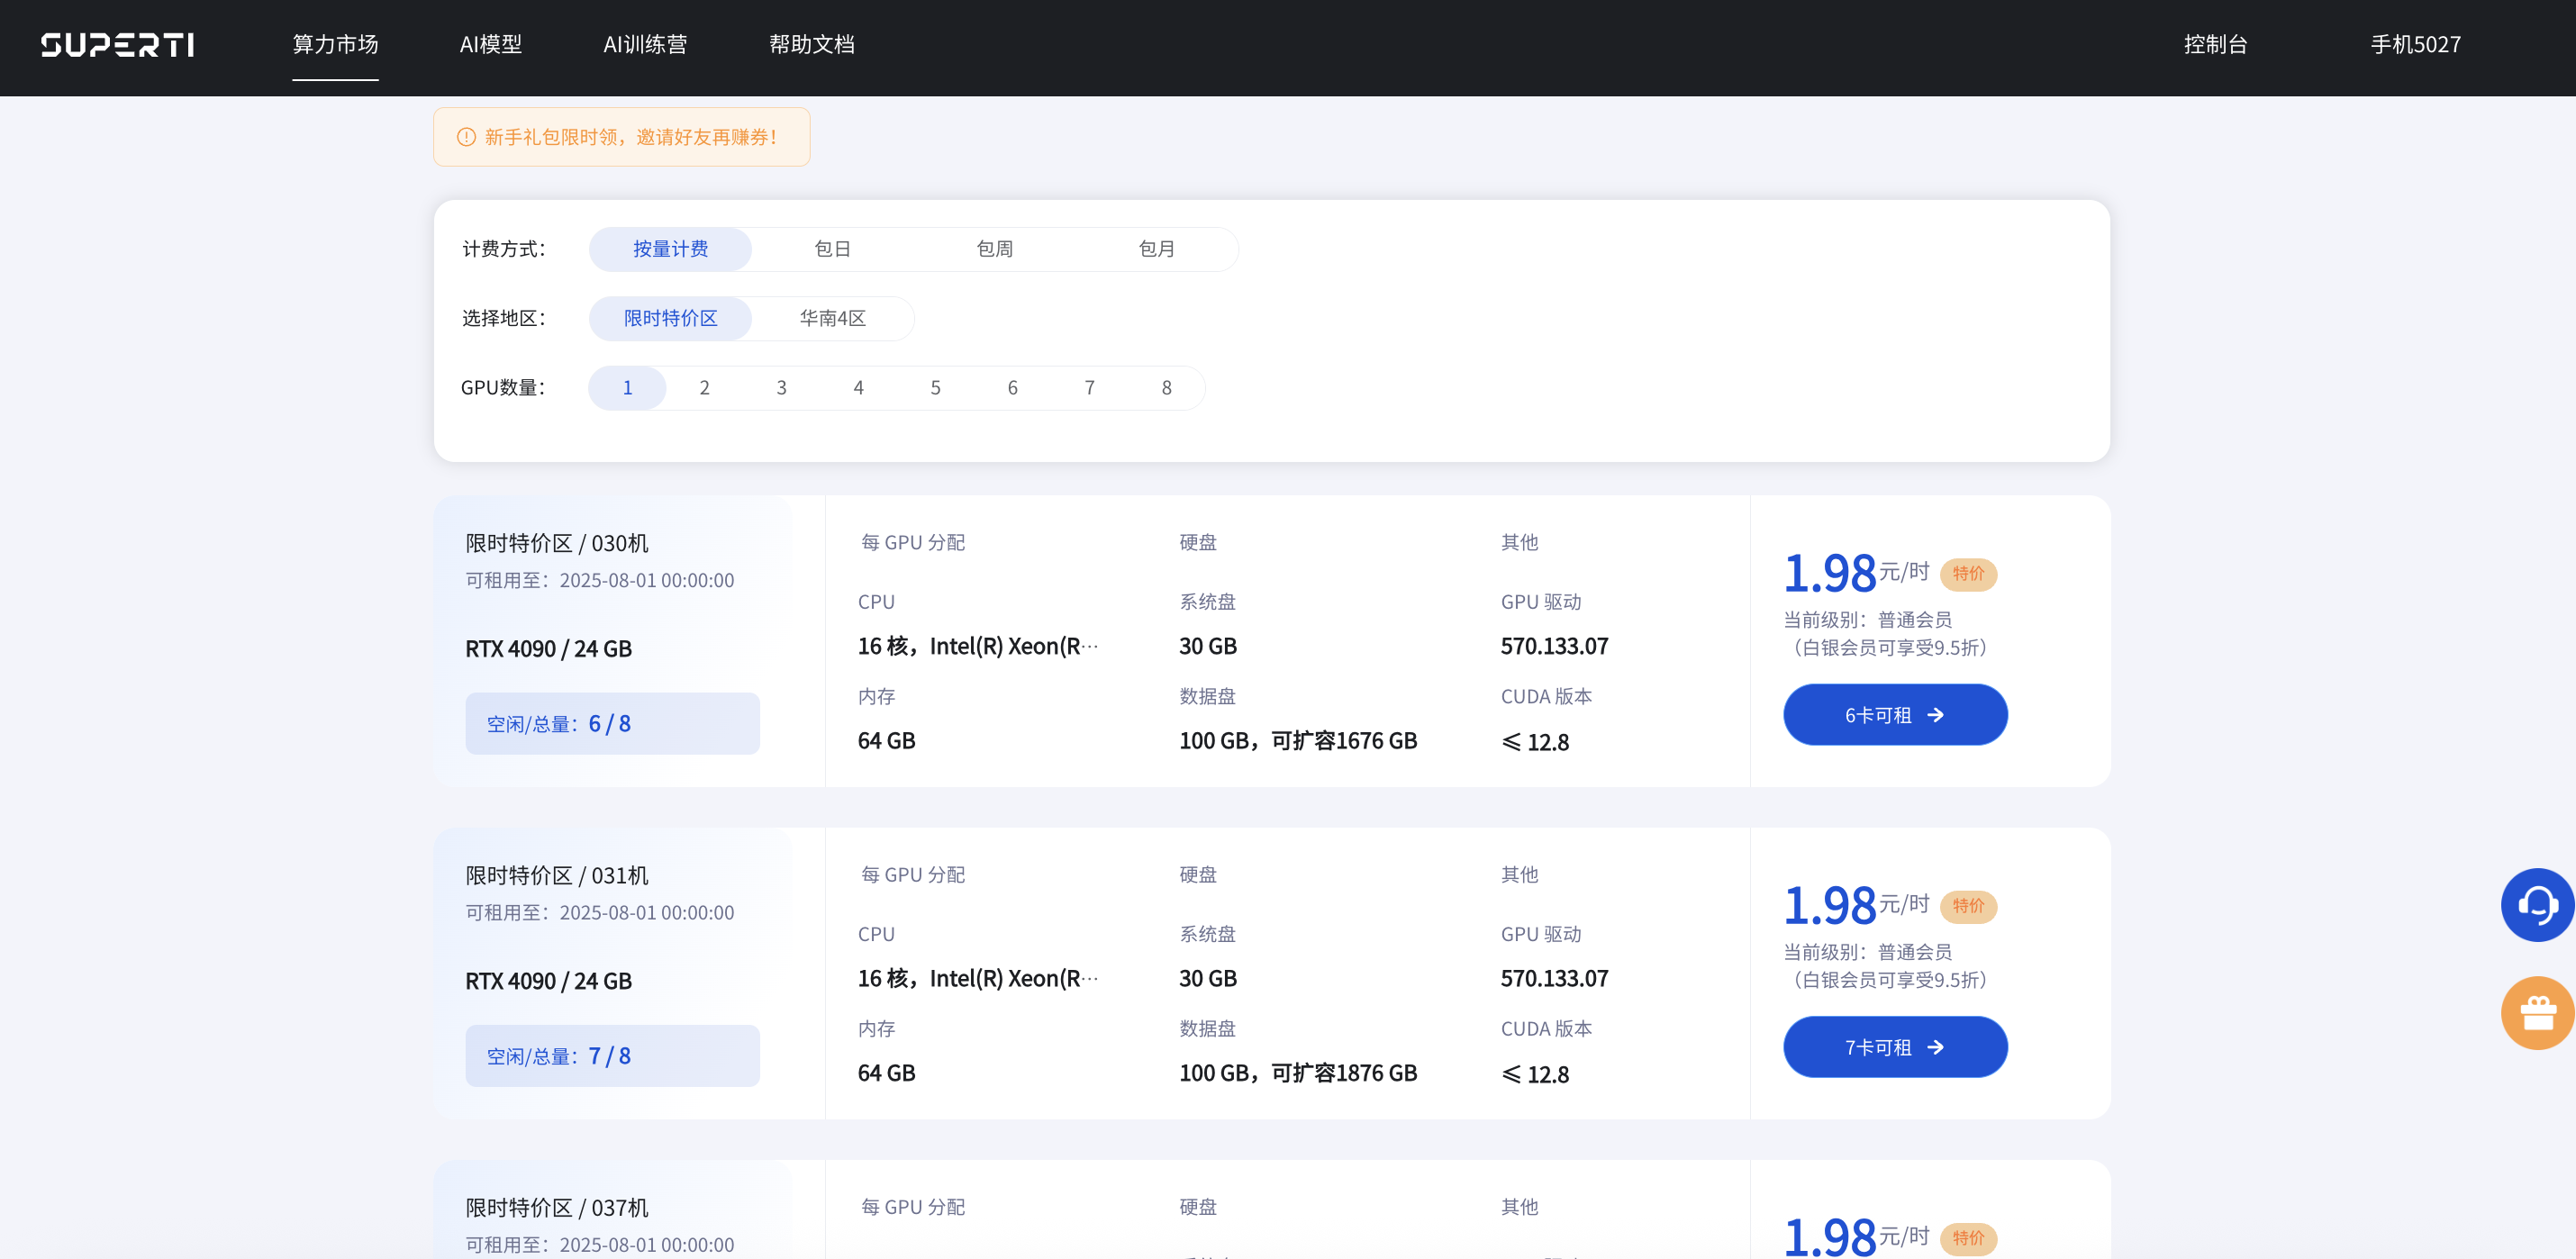This screenshot has height=1259, width=2576.
Task: Set GPU count to 8
Action: click(x=1166, y=388)
